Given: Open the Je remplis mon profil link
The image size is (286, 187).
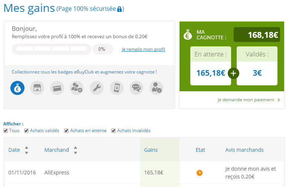Looking at the screenshot, I should click(143, 49).
